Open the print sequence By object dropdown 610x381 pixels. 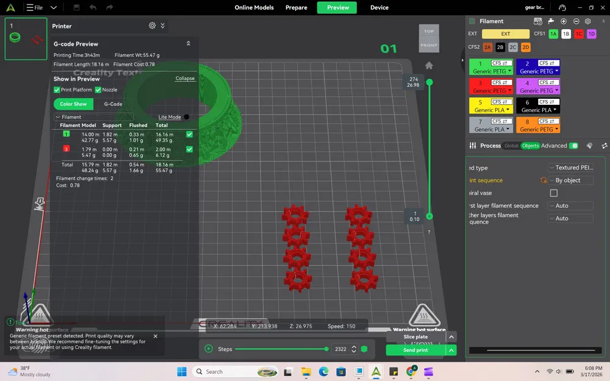[x=571, y=180]
